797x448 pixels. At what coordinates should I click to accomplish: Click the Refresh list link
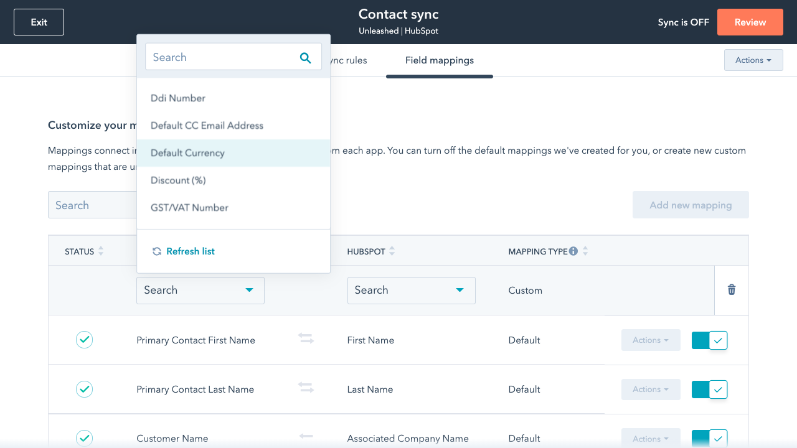pos(190,251)
